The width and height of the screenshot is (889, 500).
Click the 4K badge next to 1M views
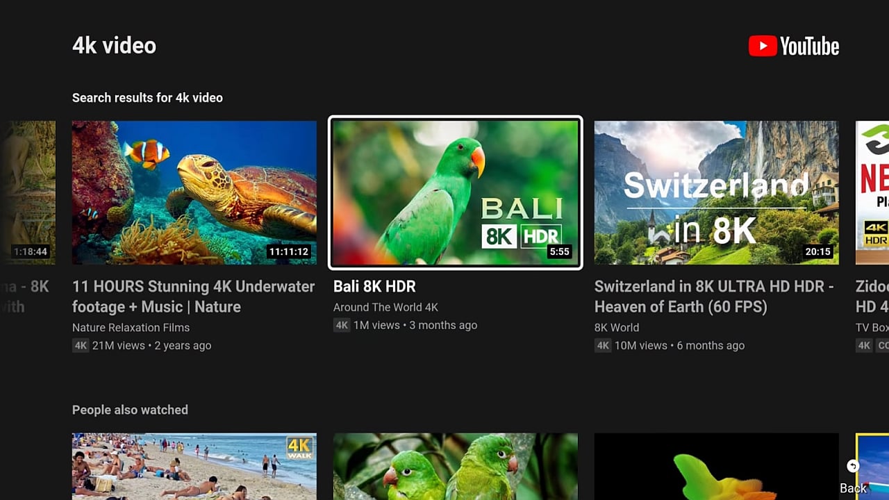click(x=342, y=325)
